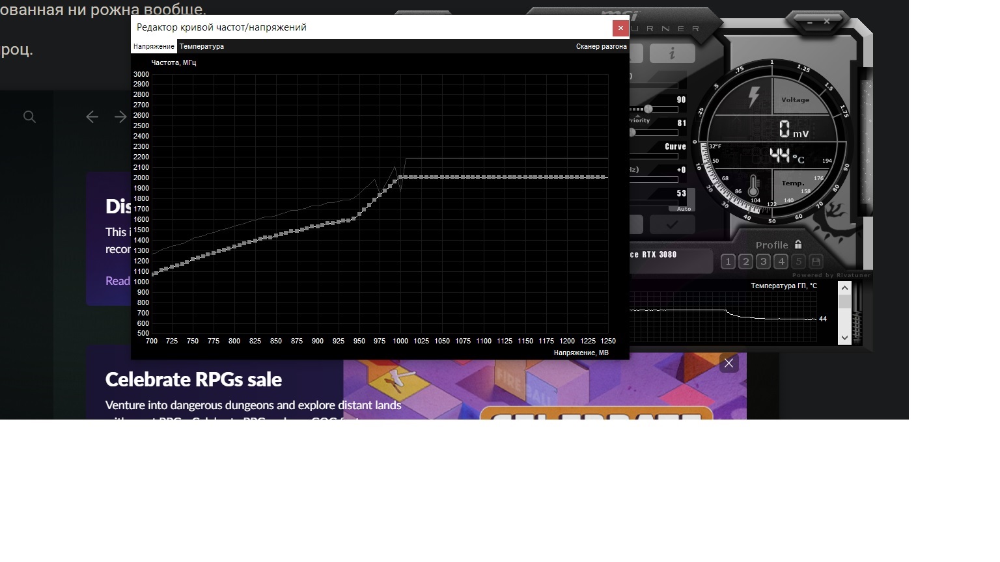Switch to the Температура tab
Screen dimensions: 1000x562
[202, 46]
